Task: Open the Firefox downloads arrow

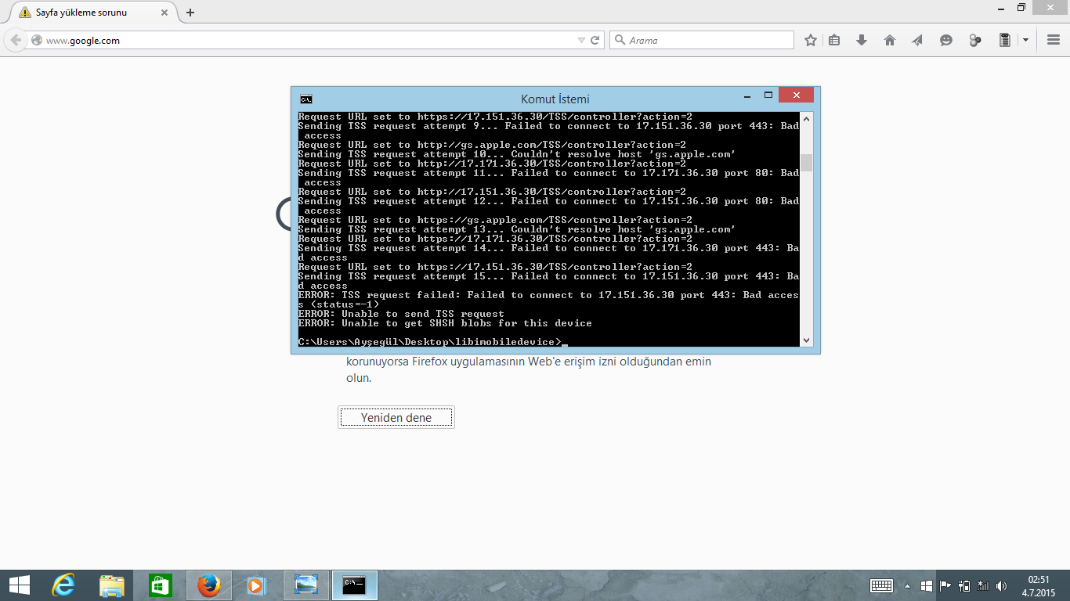Action: [862, 40]
